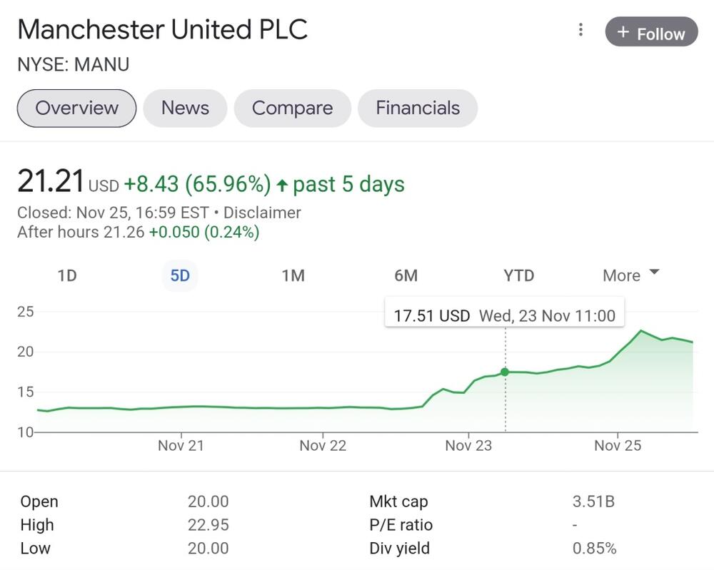Choose the 5D time range
Image resolution: width=714 pixels, height=570 pixels.
point(180,275)
